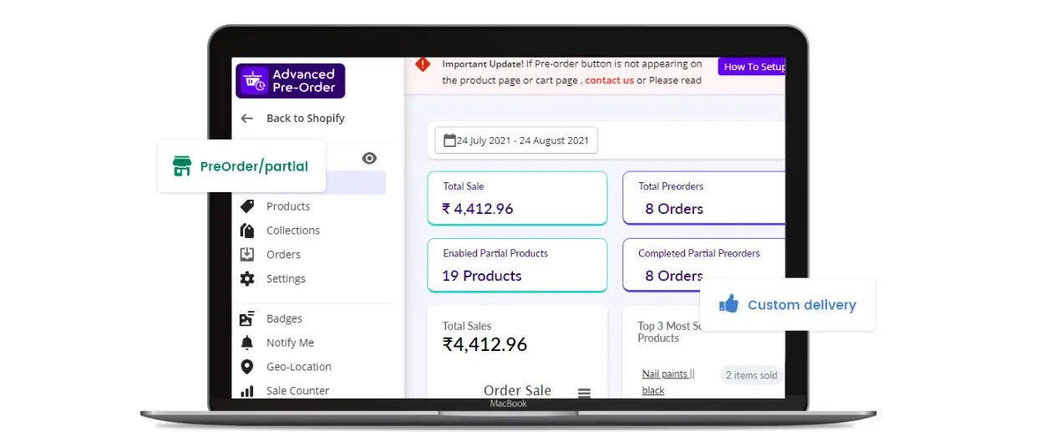Viewport: 1046px width, 432px height.
Task: Click the red warning icon in the update banner
Action: (423, 64)
